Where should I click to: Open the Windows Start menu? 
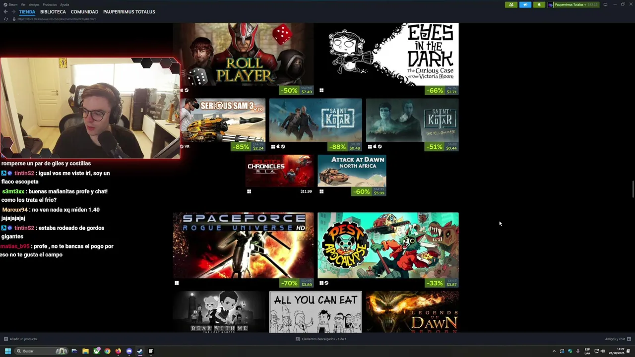(8, 351)
